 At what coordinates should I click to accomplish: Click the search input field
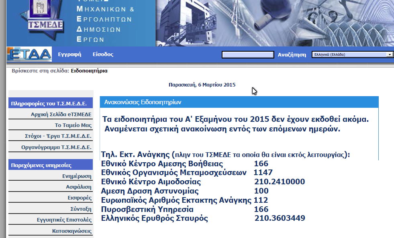(x=248, y=55)
